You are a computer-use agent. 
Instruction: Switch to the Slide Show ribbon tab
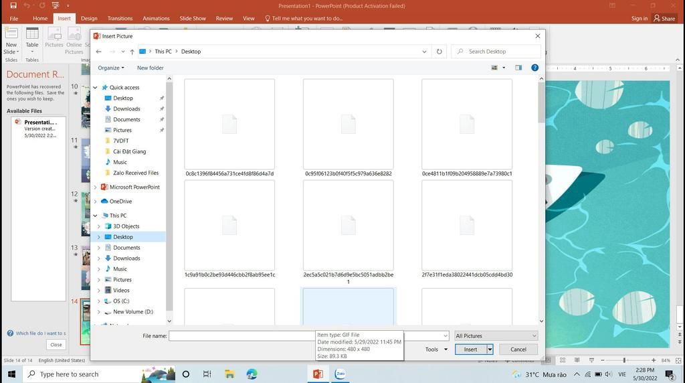[193, 18]
